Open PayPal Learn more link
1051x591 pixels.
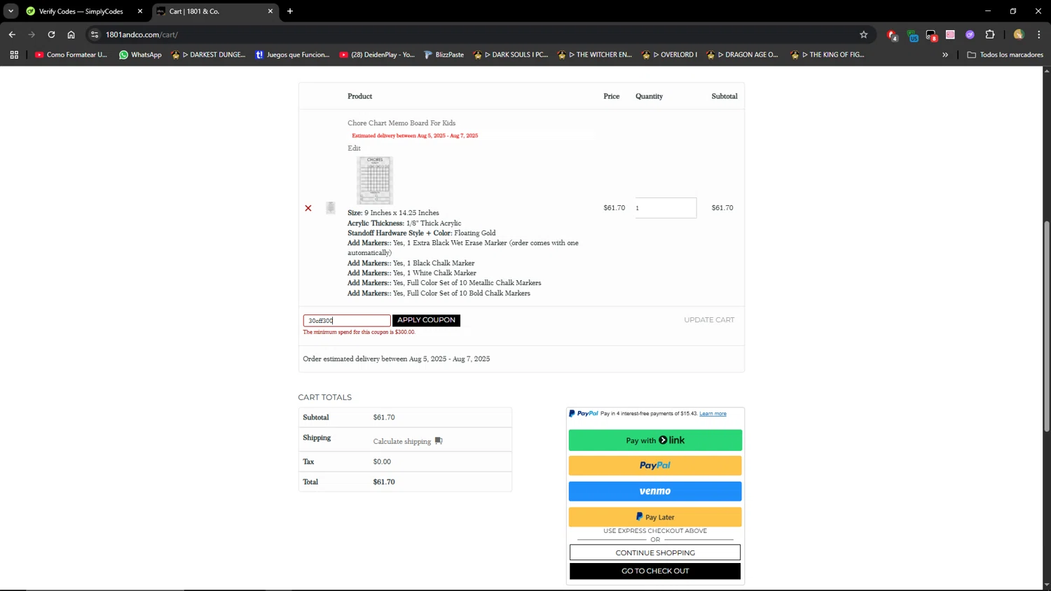pos(713,414)
